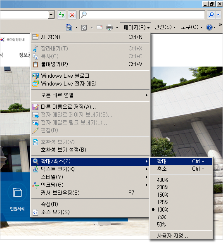Click the Read Mail envelope icon
The width and height of the screenshot is (223, 243).
(x=100, y=27)
